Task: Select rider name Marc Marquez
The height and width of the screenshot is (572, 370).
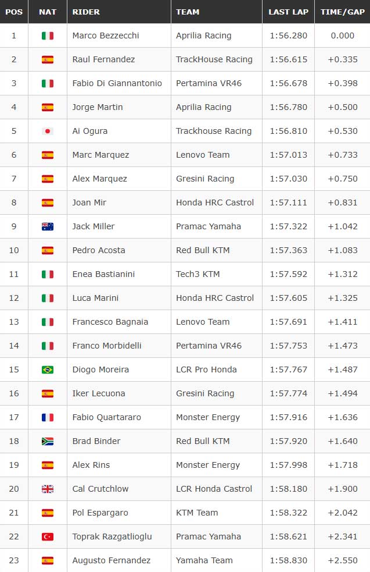Action: [x=100, y=155]
